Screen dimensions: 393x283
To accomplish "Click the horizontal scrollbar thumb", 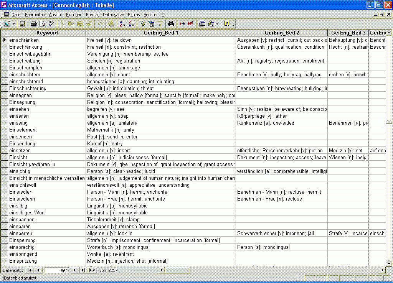I will click(177, 270).
